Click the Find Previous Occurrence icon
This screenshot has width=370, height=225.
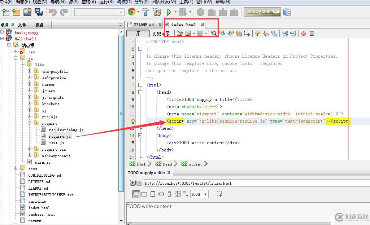click(x=222, y=34)
